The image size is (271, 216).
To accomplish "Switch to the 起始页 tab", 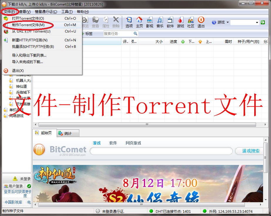I will coord(45,133).
